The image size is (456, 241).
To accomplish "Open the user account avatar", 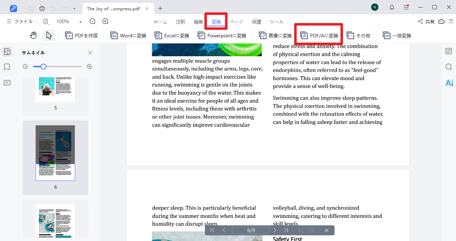I will pos(375,7).
